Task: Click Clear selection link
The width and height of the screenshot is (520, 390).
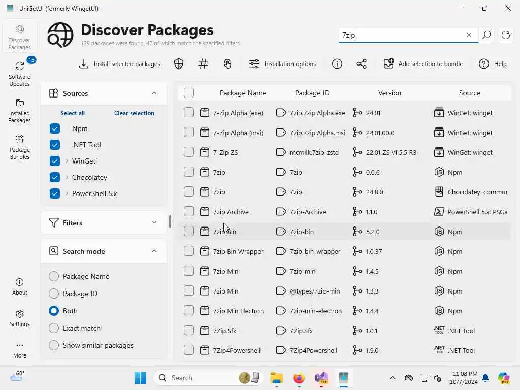Action: pyautogui.click(x=134, y=113)
